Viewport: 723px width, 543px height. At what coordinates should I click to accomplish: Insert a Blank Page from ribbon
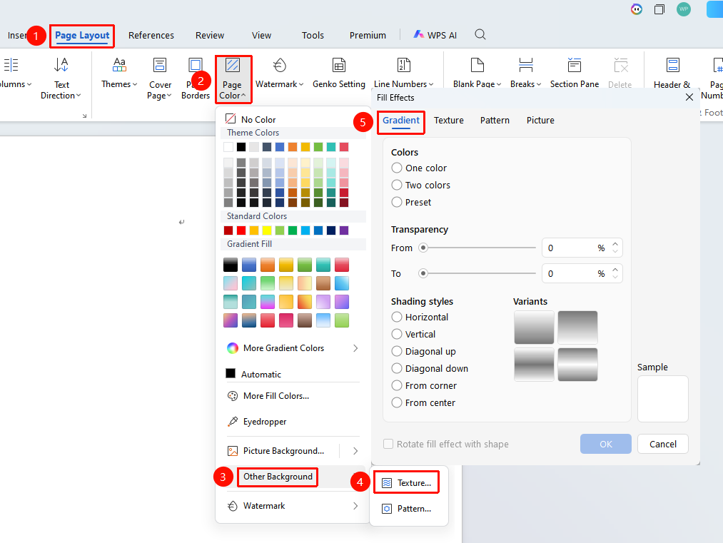pyautogui.click(x=477, y=73)
